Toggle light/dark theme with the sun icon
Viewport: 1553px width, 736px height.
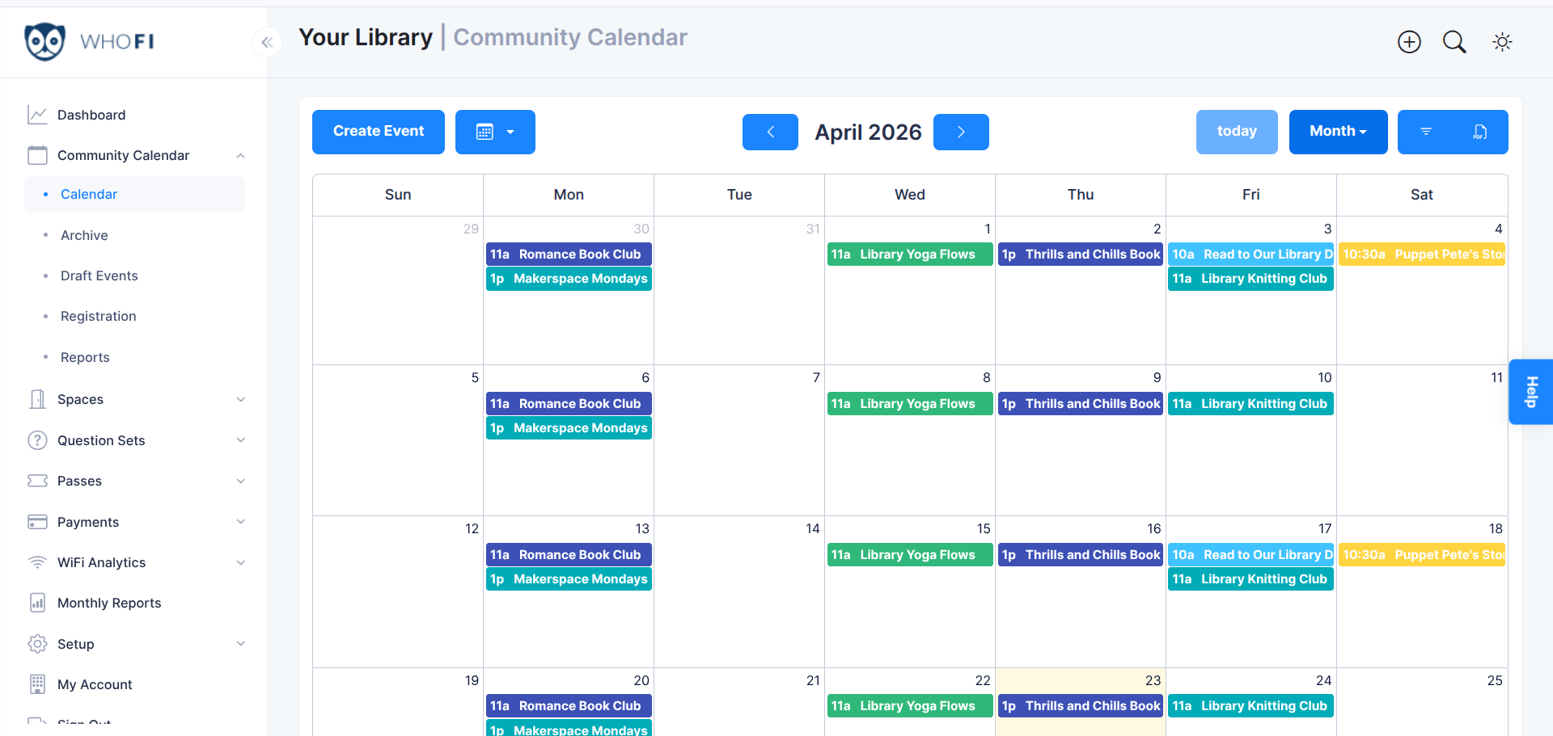tap(1502, 42)
